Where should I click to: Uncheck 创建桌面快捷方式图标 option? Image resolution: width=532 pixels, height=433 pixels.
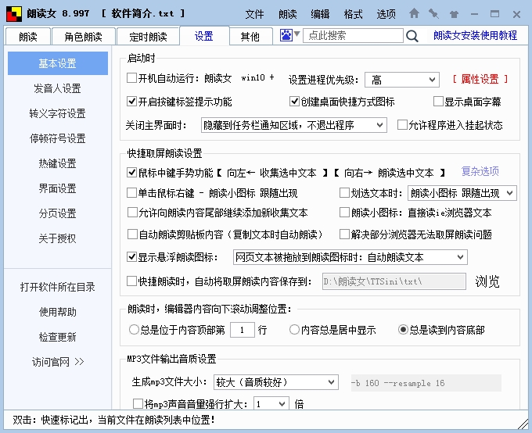tap(295, 102)
